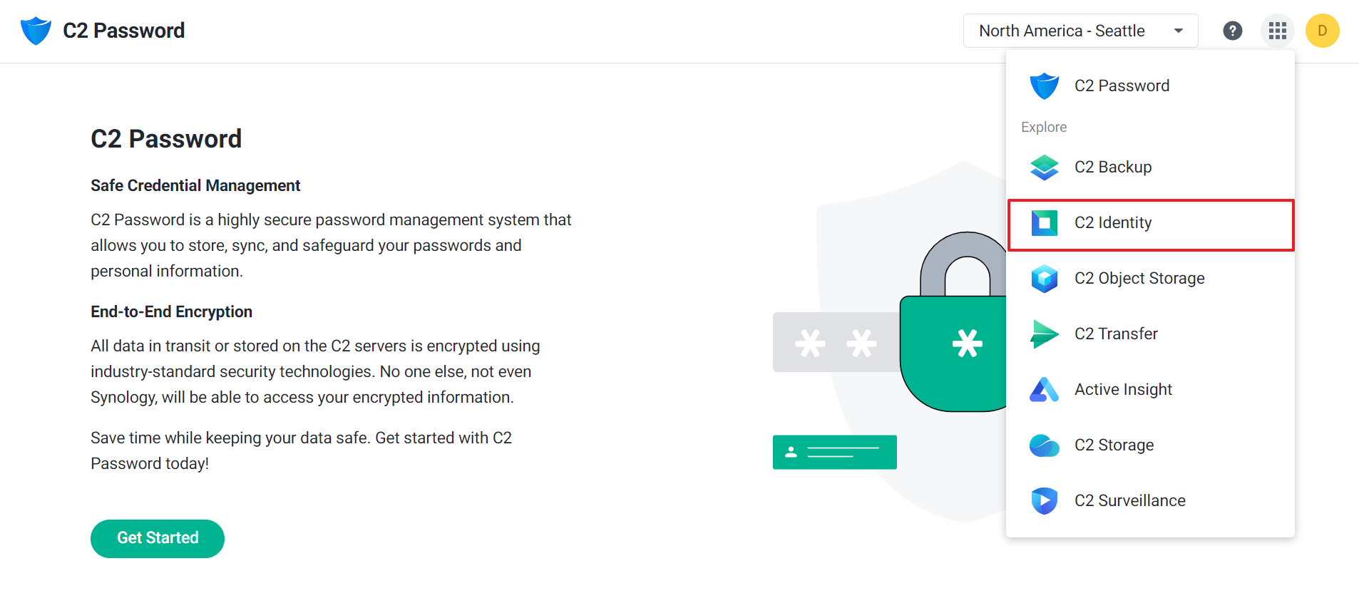Collapse the app launcher panel
This screenshot has height=608, width=1359.
point(1277,30)
